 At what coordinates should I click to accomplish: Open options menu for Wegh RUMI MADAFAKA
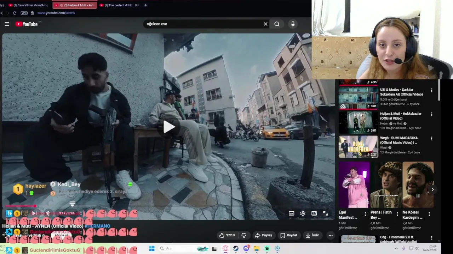click(x=431, y=138)
